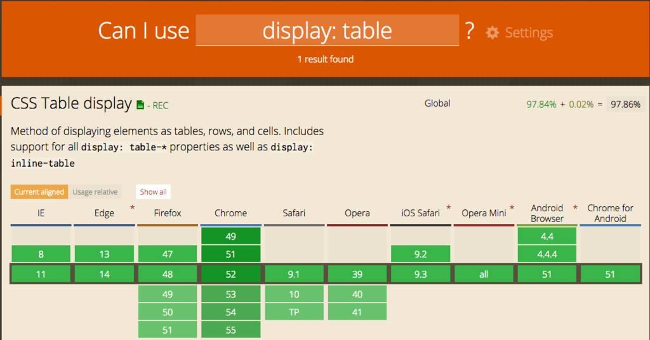Click the Opera Mini all support cell
This screenshot has width=650, height=340.
pos(484,274)
